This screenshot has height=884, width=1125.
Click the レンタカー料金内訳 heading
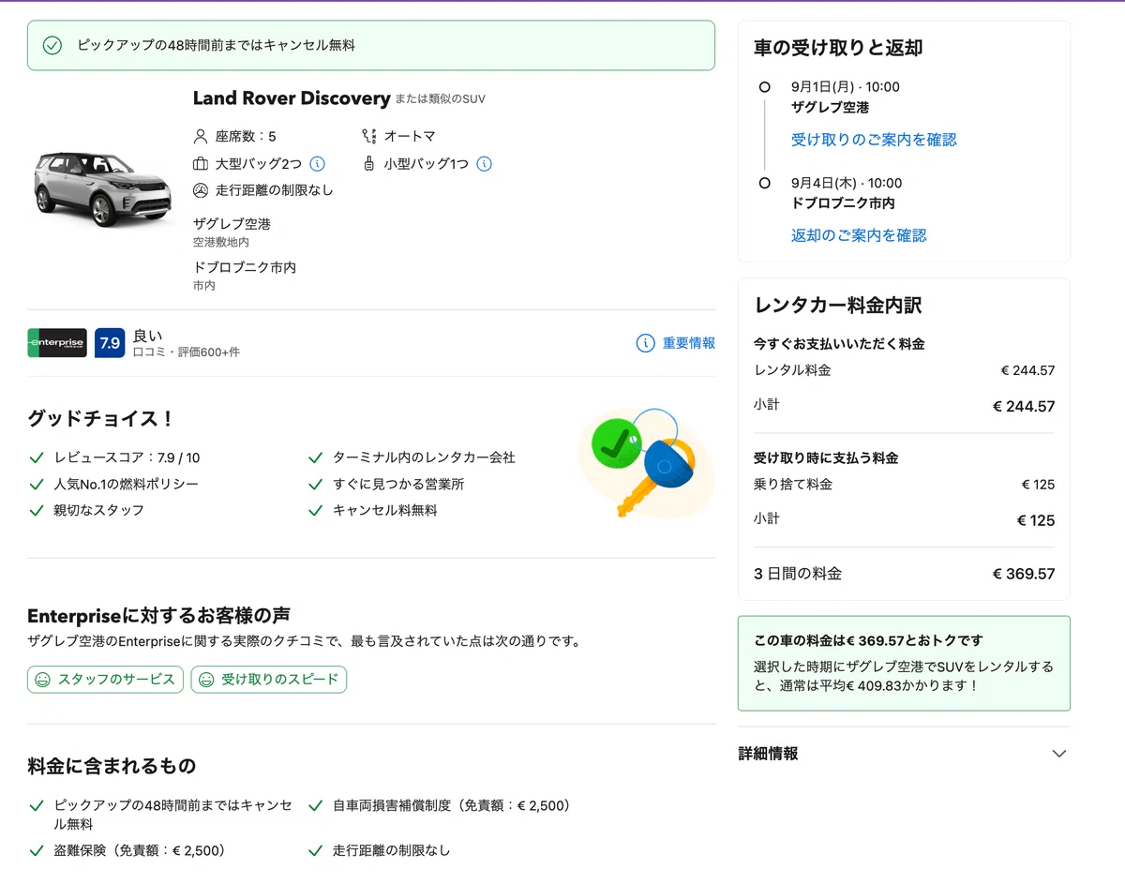(838, 306)
